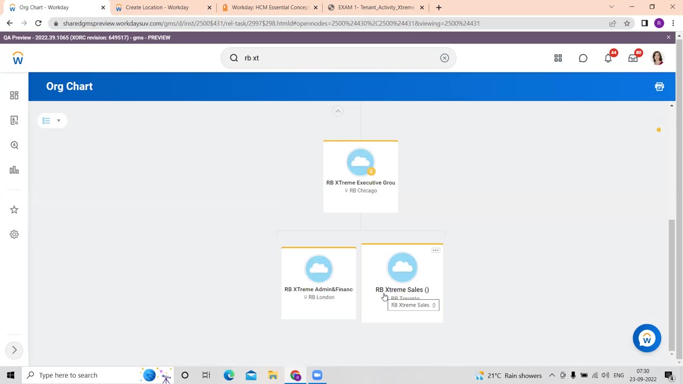Screen dimensions: 683x384
Task: Close the Create Location tab
Action: [x=209, y=7]
